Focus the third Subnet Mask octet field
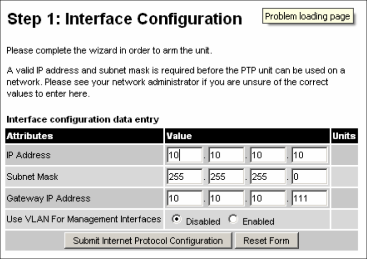Image resolution: width=367 pixels, height=259 pixels. tap(267, 177)
